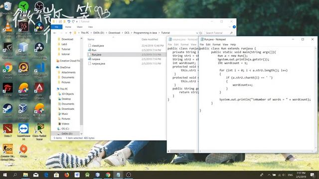The width and height of the screenshot is (319, 179).
Task: Open taskbar search magnifier
Action: pos(15,175)
